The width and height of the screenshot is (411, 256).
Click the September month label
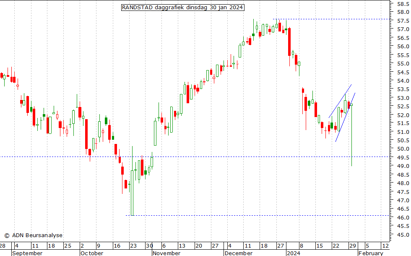pos(27,253)
